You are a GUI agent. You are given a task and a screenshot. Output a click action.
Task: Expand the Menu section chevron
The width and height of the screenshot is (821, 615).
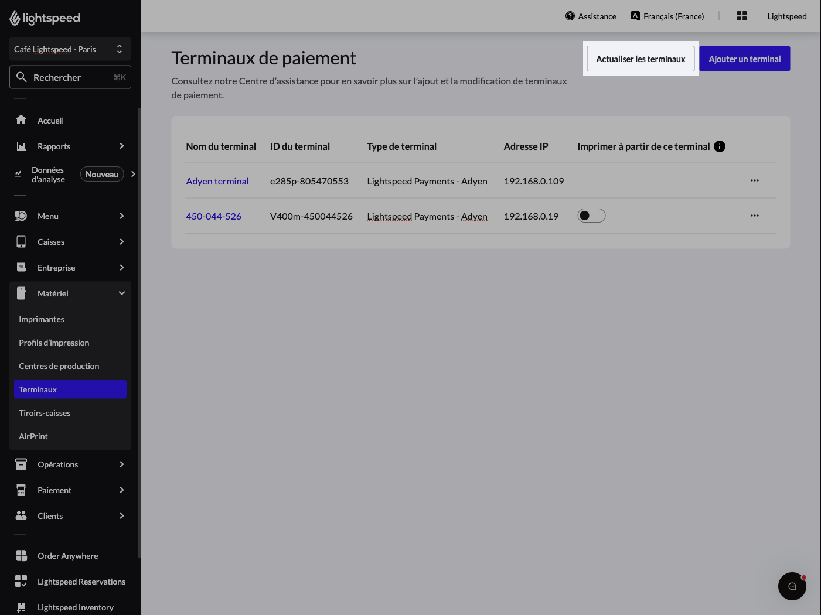pos(122,216)
